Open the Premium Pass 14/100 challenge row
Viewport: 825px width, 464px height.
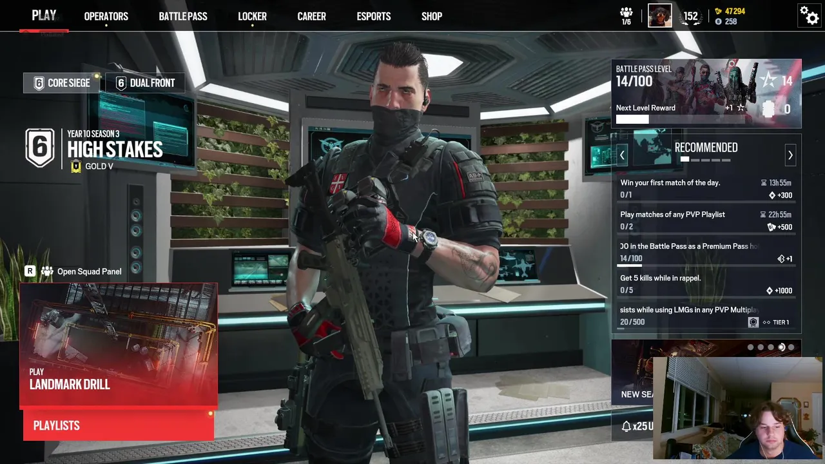point(706,253)
